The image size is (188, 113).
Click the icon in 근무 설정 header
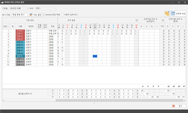click(x=136, y=20)
